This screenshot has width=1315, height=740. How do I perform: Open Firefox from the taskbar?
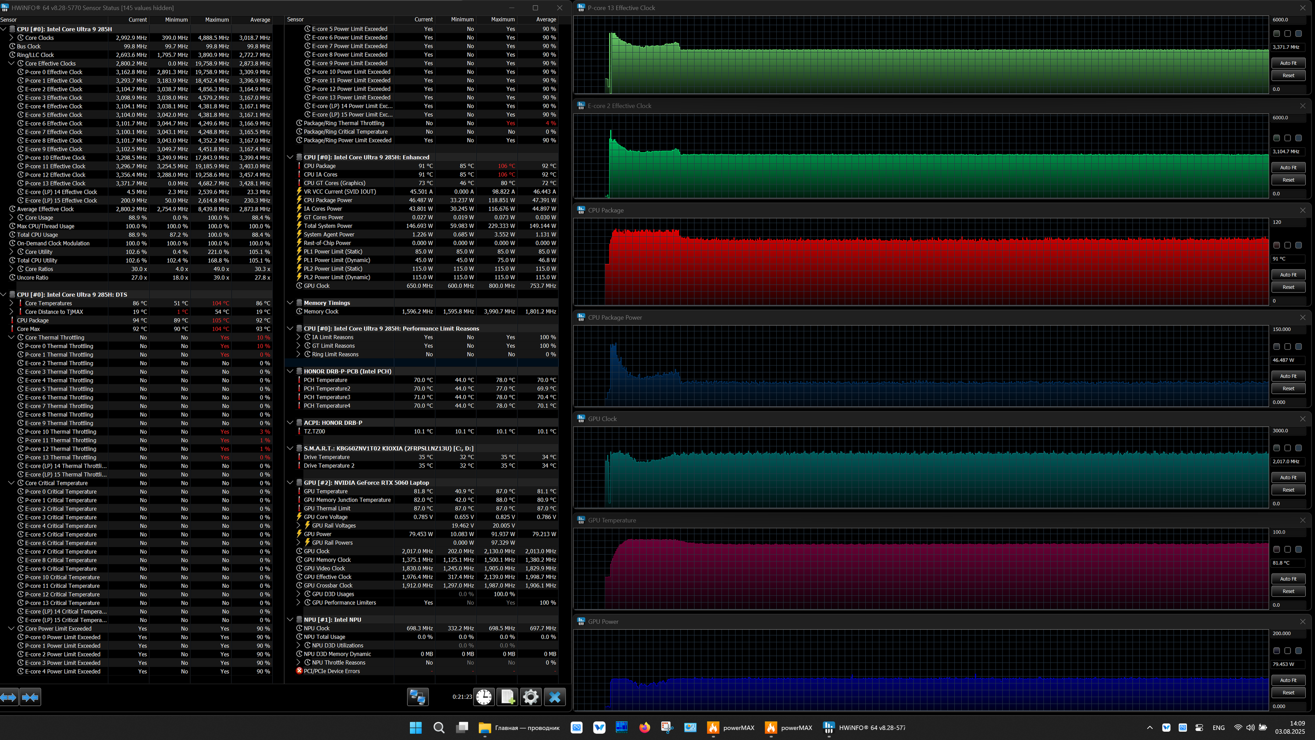(x=644, y=728)
